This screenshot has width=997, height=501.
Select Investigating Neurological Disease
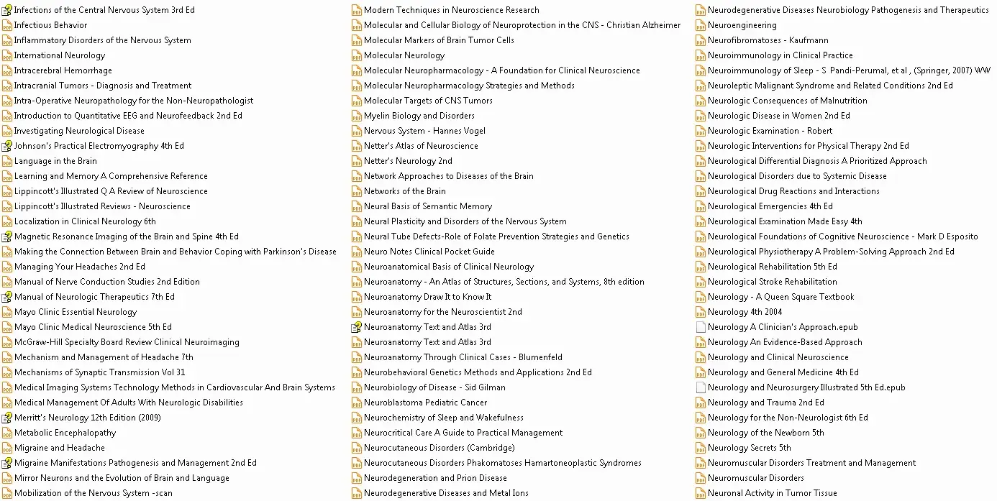[79, 131]
